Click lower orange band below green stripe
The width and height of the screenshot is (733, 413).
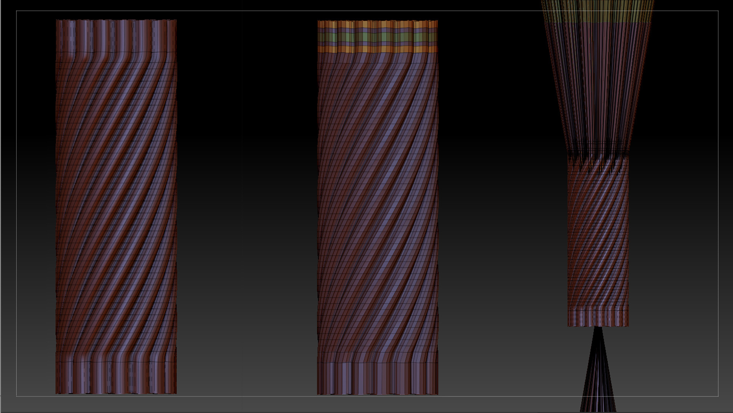point(378,50)
